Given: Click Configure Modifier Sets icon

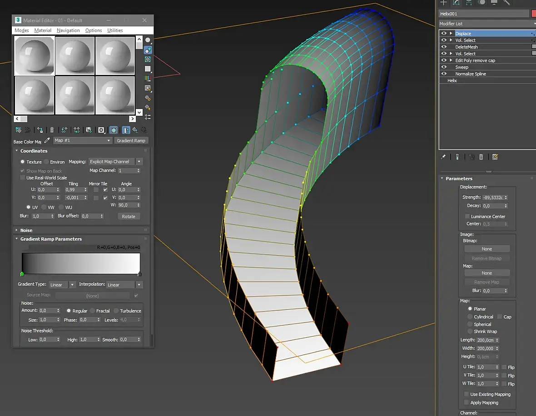Looking at the screenshot, I should [495, 157].
